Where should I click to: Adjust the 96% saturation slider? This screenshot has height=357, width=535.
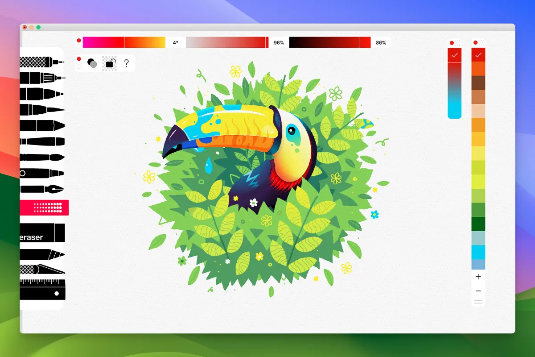pos(227,42)
